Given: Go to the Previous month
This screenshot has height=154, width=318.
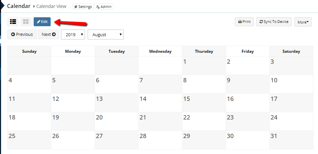Looking at the screenshot, I should coord(22,34).
